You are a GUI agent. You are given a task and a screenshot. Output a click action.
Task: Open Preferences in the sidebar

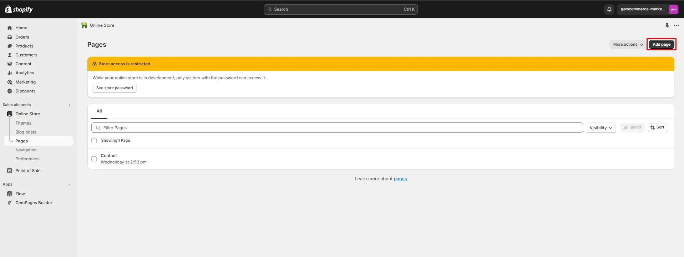point(27,159)
